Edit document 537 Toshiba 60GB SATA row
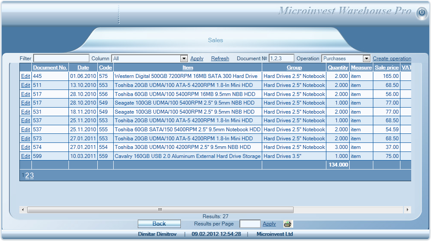This screenshot has width=431, height=241. 25,130
